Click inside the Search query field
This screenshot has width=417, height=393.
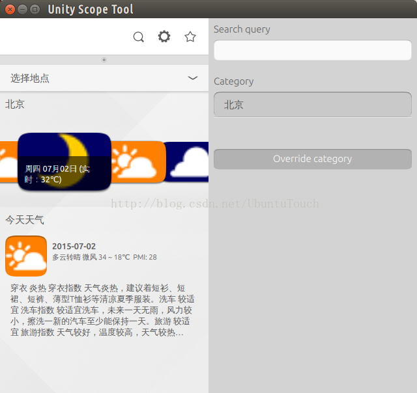point(313,50)
